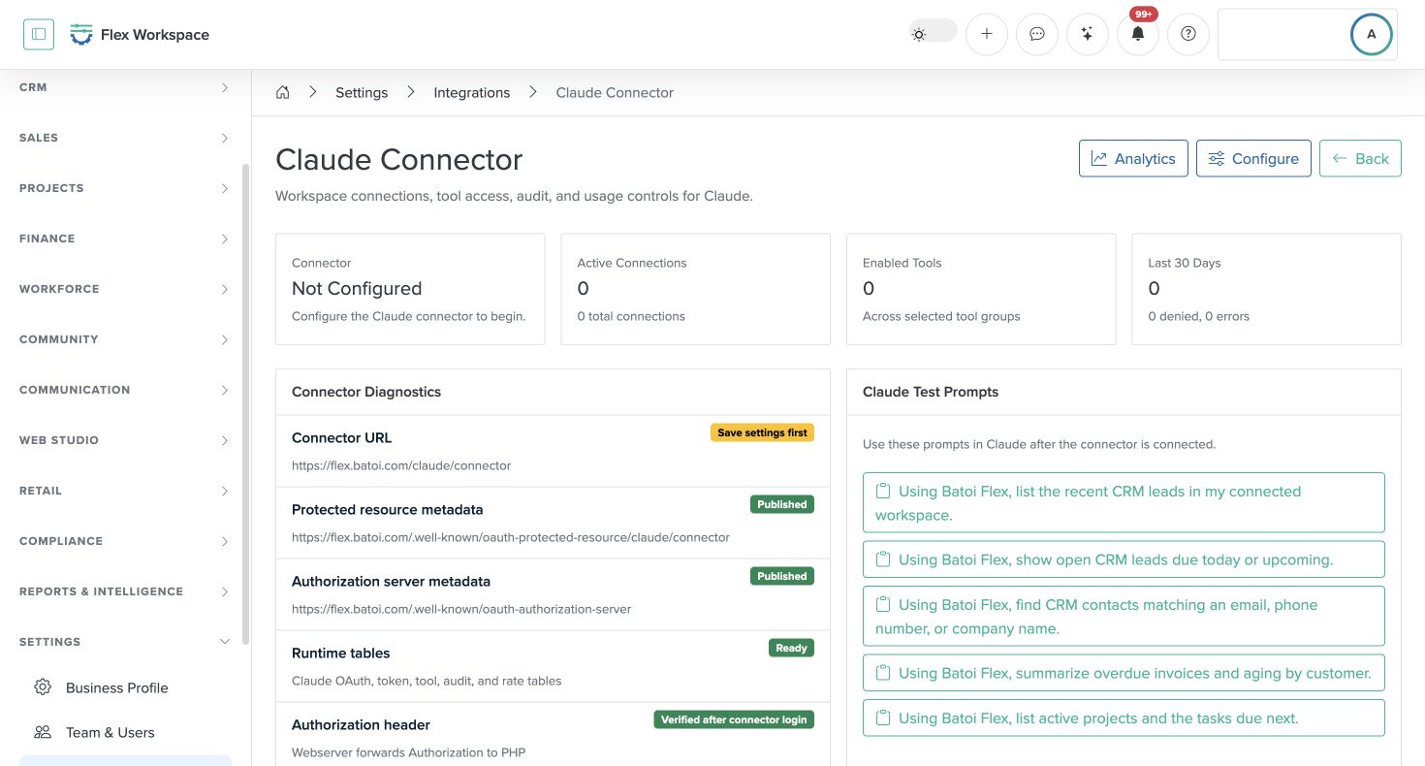Click the Back button
1425x766 pixels.
(x=1360, y=158)
